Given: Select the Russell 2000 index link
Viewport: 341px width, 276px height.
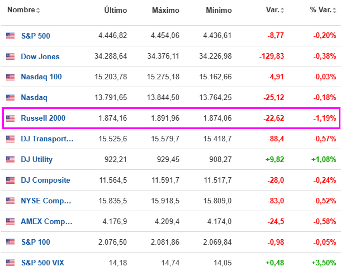Looking at the screenshot, I should [43, 118].
